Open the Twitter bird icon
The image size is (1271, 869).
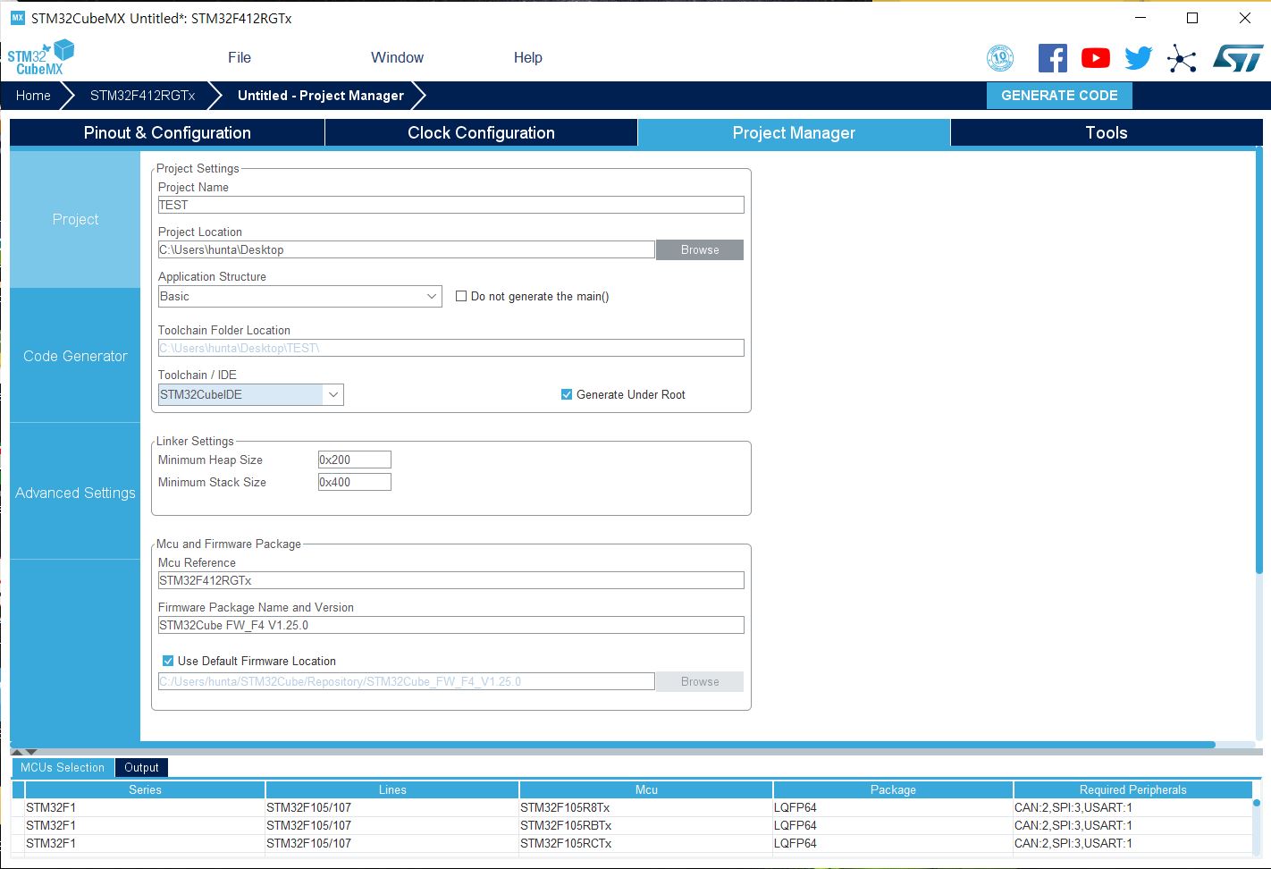point(1138,58)
